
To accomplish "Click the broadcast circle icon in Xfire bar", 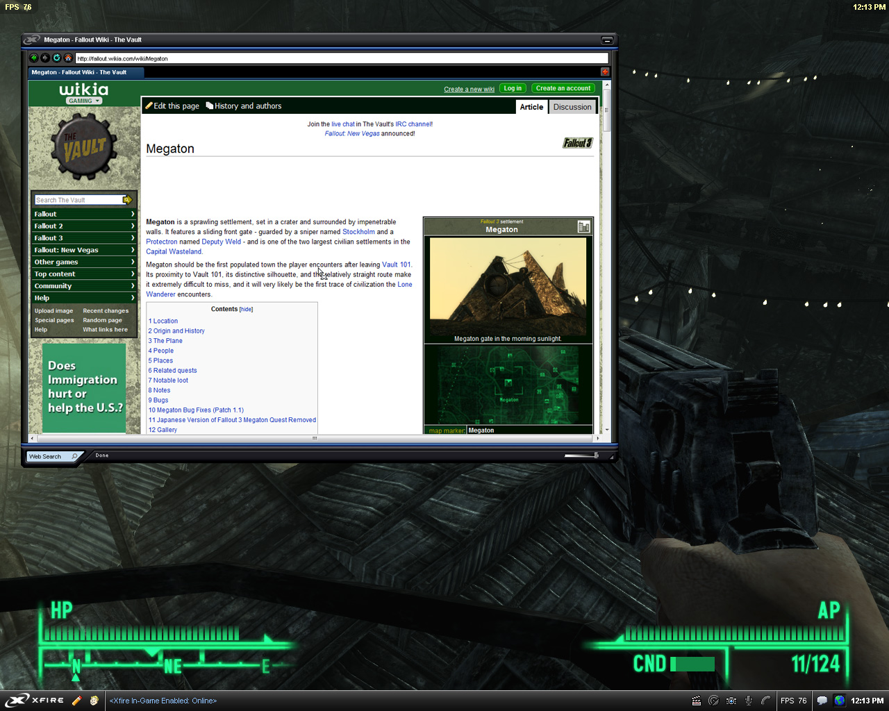I will (x=713, y=701).
